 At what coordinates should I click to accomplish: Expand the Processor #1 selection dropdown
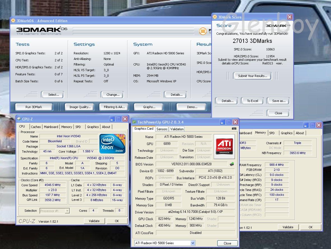[x=67, y=211]
